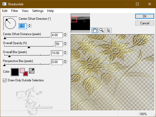The width and height of the screenshot is (156, 117).
Task: Click the foreground/background color swap icon
Action: click(24, 72)
